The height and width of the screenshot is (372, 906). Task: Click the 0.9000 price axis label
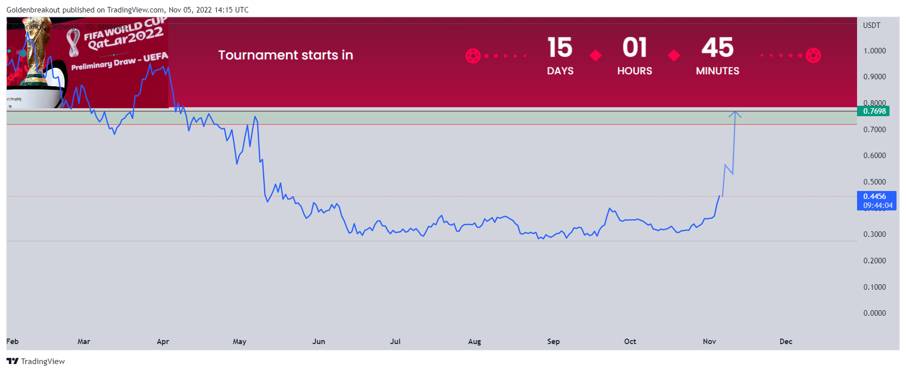click(875, 77)
